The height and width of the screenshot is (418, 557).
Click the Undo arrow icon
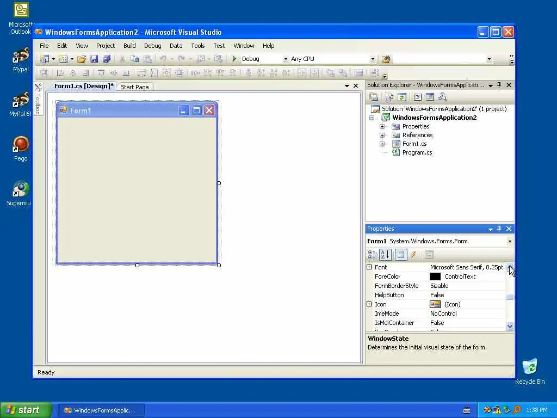coord(163,59)
